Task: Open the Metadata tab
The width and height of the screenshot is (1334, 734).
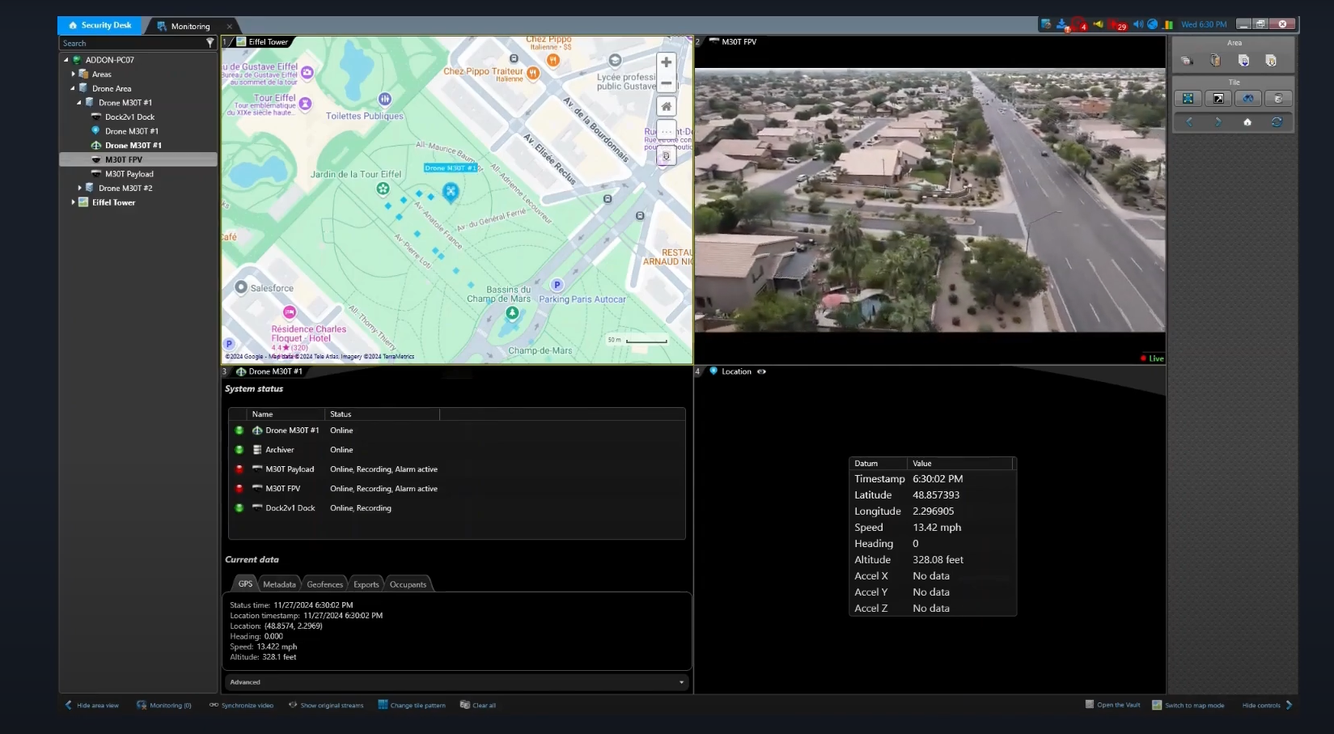Action: click(279, 584)
